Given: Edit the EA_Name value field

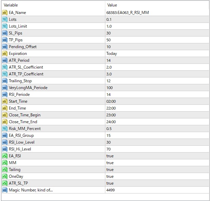Looking at the screenshot, I should [x=127, y=13].
